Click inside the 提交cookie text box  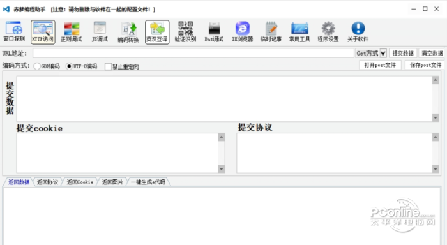[117, 153]
